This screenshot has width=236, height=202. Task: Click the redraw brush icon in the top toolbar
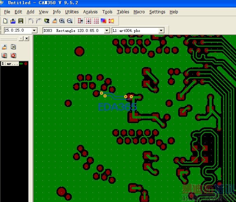coord(54,21)
